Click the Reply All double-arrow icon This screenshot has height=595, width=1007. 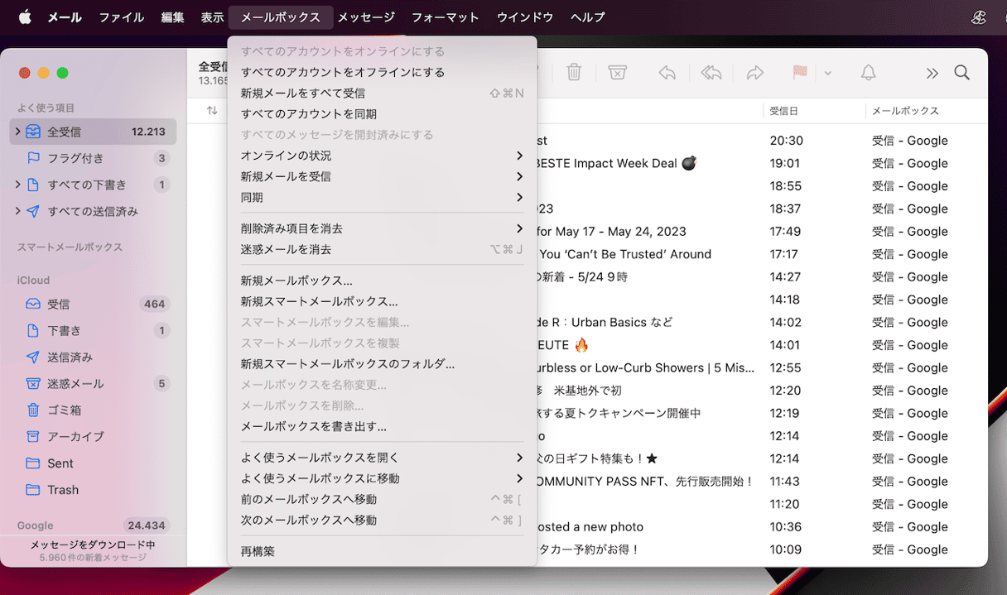pyautogui.click(x=711, y=73)
